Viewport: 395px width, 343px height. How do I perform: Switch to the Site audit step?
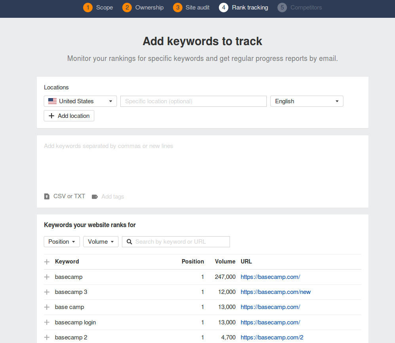[x=192, y=8]
